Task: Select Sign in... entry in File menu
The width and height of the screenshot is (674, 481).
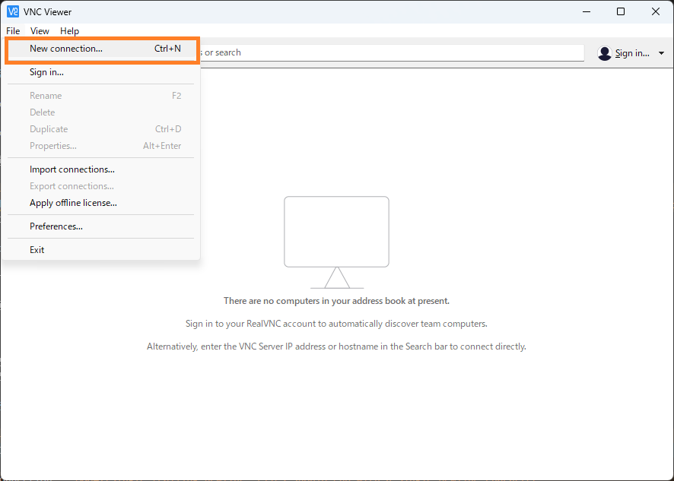Action: (101, 72)
